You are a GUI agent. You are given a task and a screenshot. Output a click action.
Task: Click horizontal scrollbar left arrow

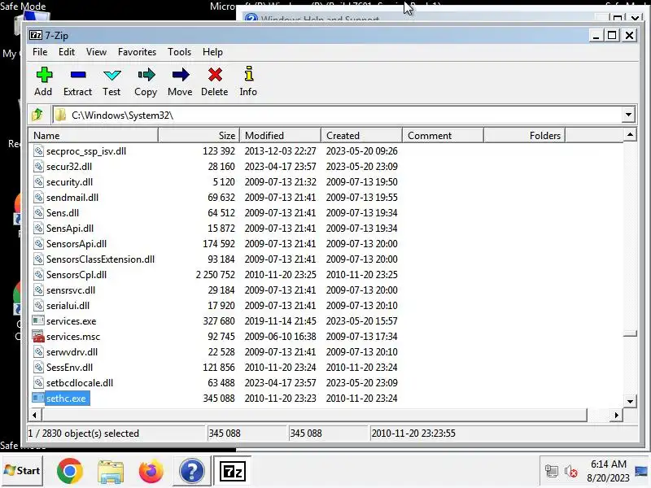[x=35, y=415]
